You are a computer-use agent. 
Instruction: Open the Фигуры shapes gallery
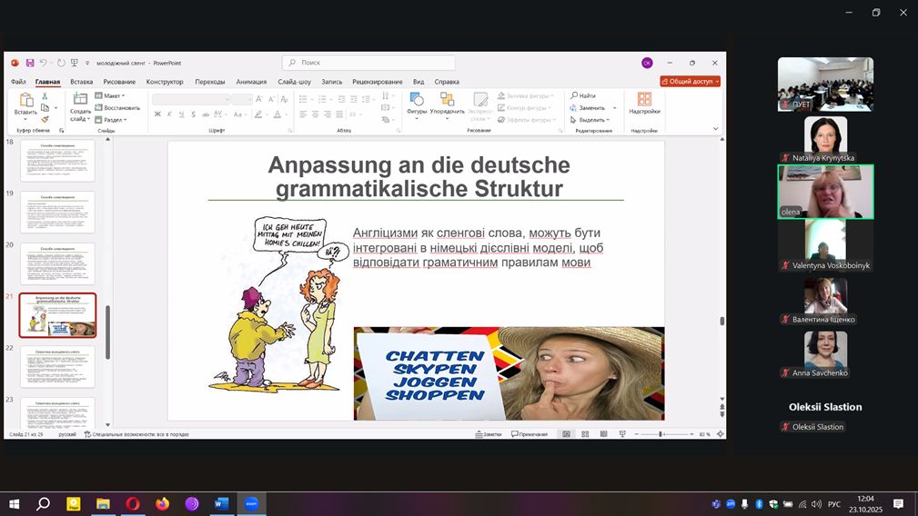(x=417, y=104)
